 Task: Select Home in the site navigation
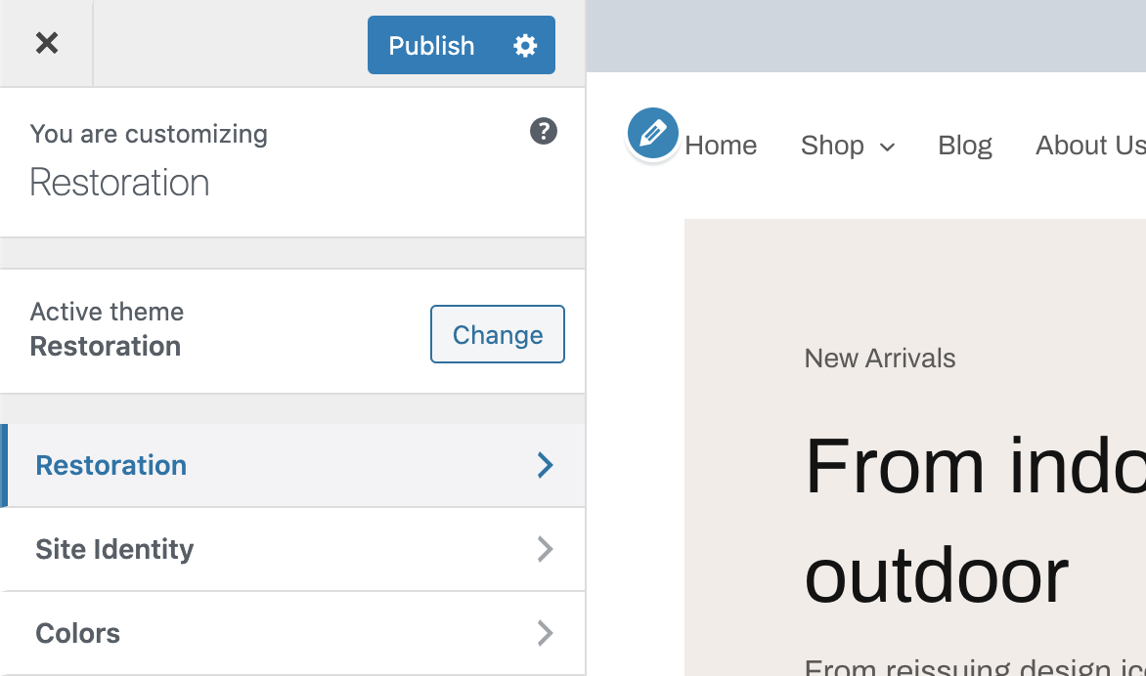(721, 145)
